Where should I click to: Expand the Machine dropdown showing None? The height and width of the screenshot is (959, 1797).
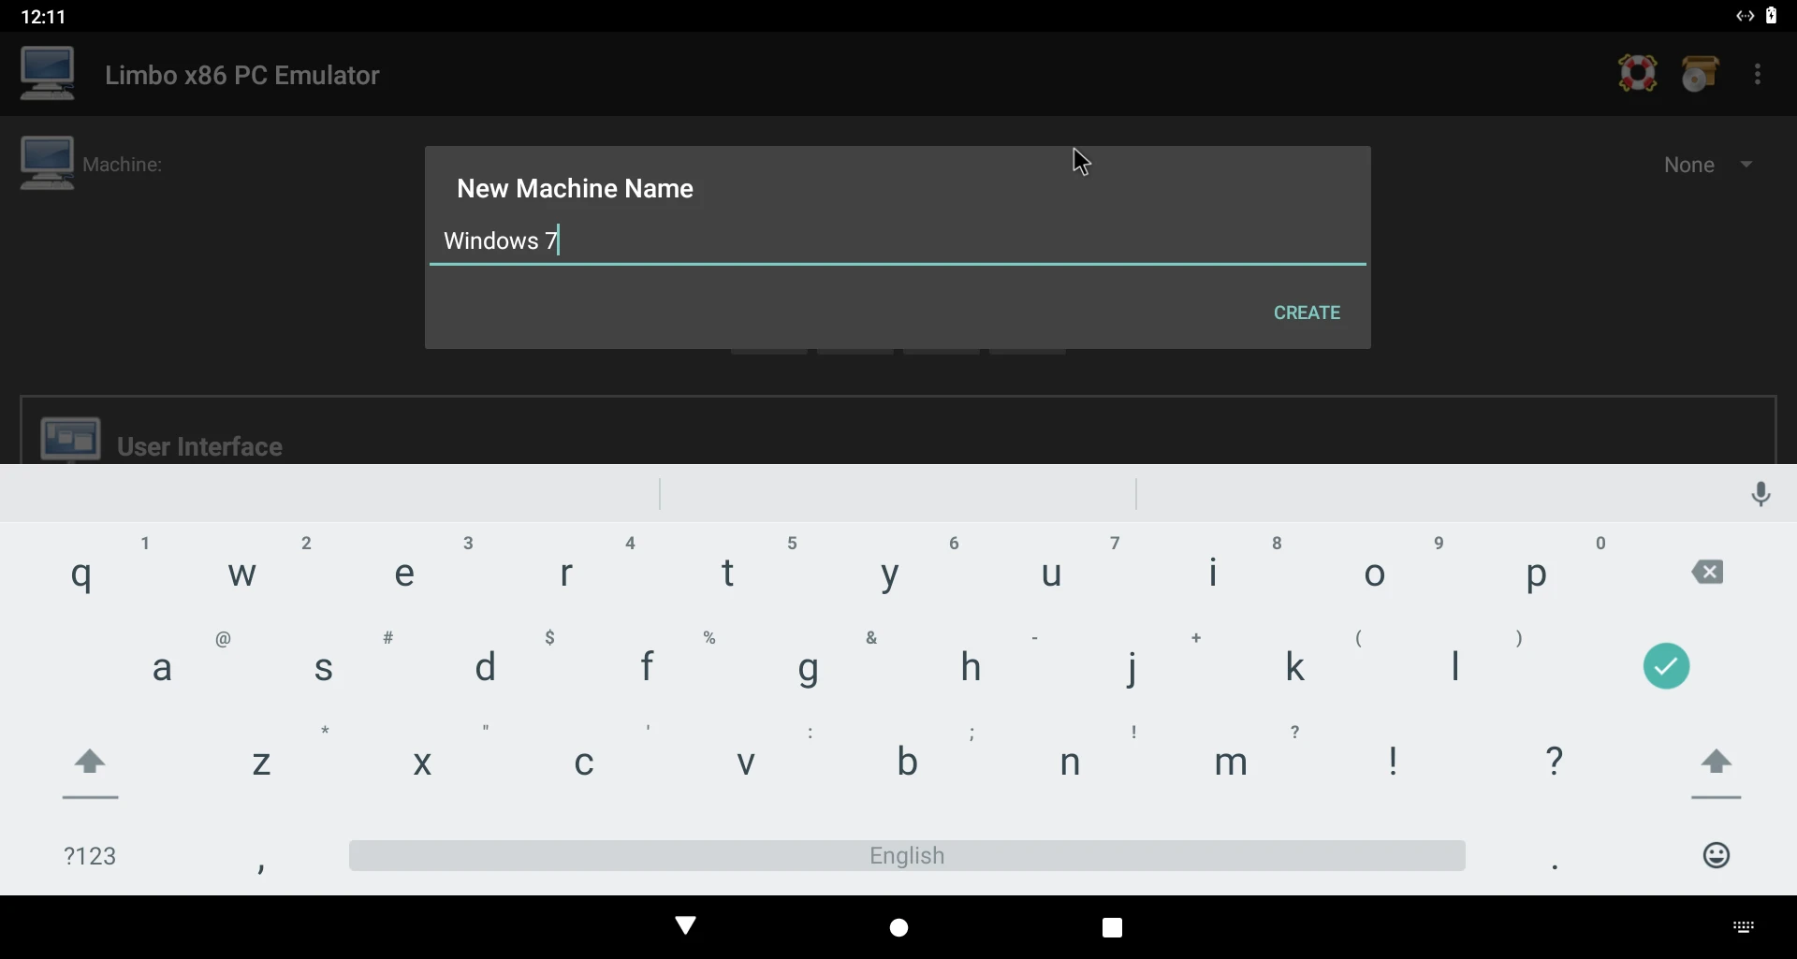point(1708,166)
